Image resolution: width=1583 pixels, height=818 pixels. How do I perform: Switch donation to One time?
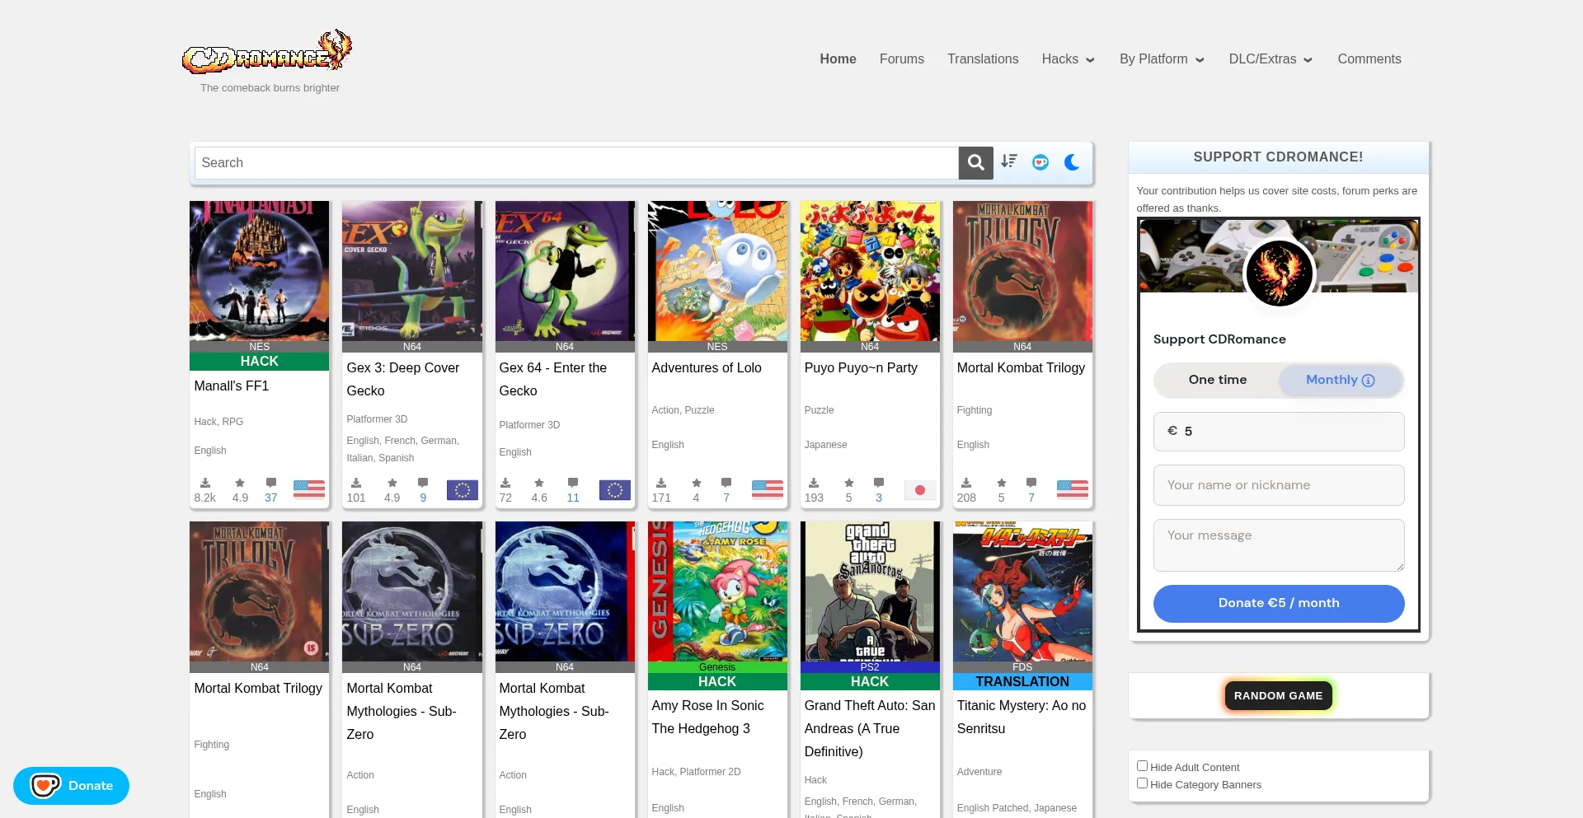pos(1217,380)
